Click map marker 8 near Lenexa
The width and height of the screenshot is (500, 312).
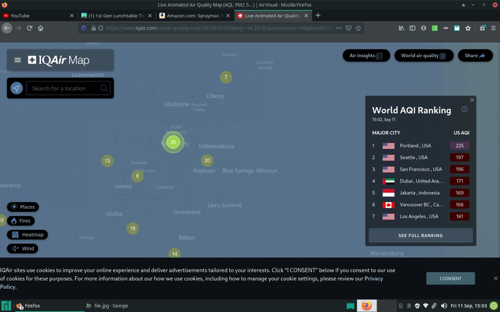point(137,176)
